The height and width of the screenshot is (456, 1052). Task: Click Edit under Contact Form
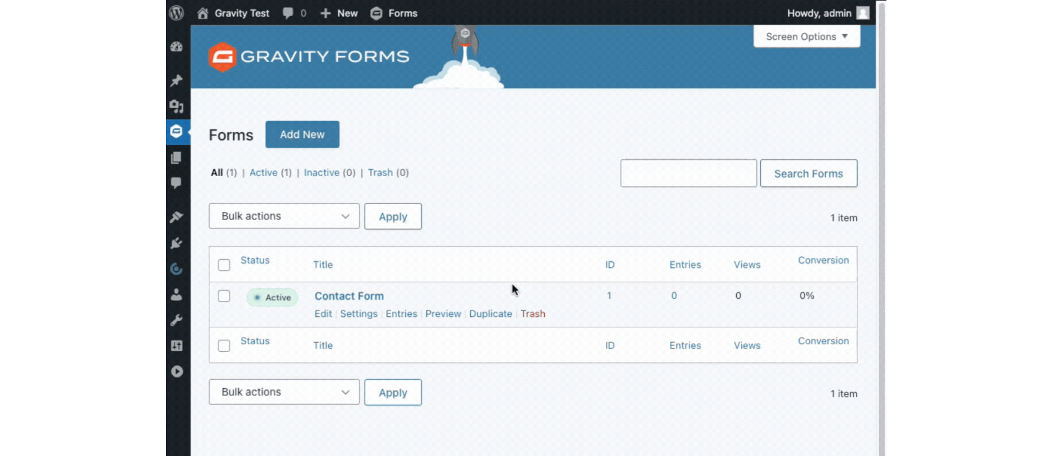pos(323,314)
